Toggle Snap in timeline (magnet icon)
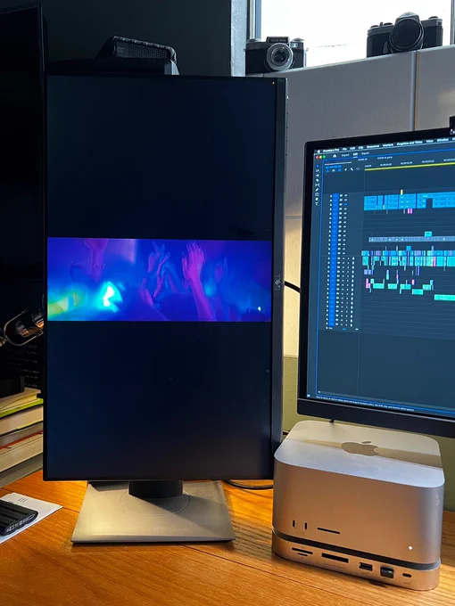 click(334, 170)
